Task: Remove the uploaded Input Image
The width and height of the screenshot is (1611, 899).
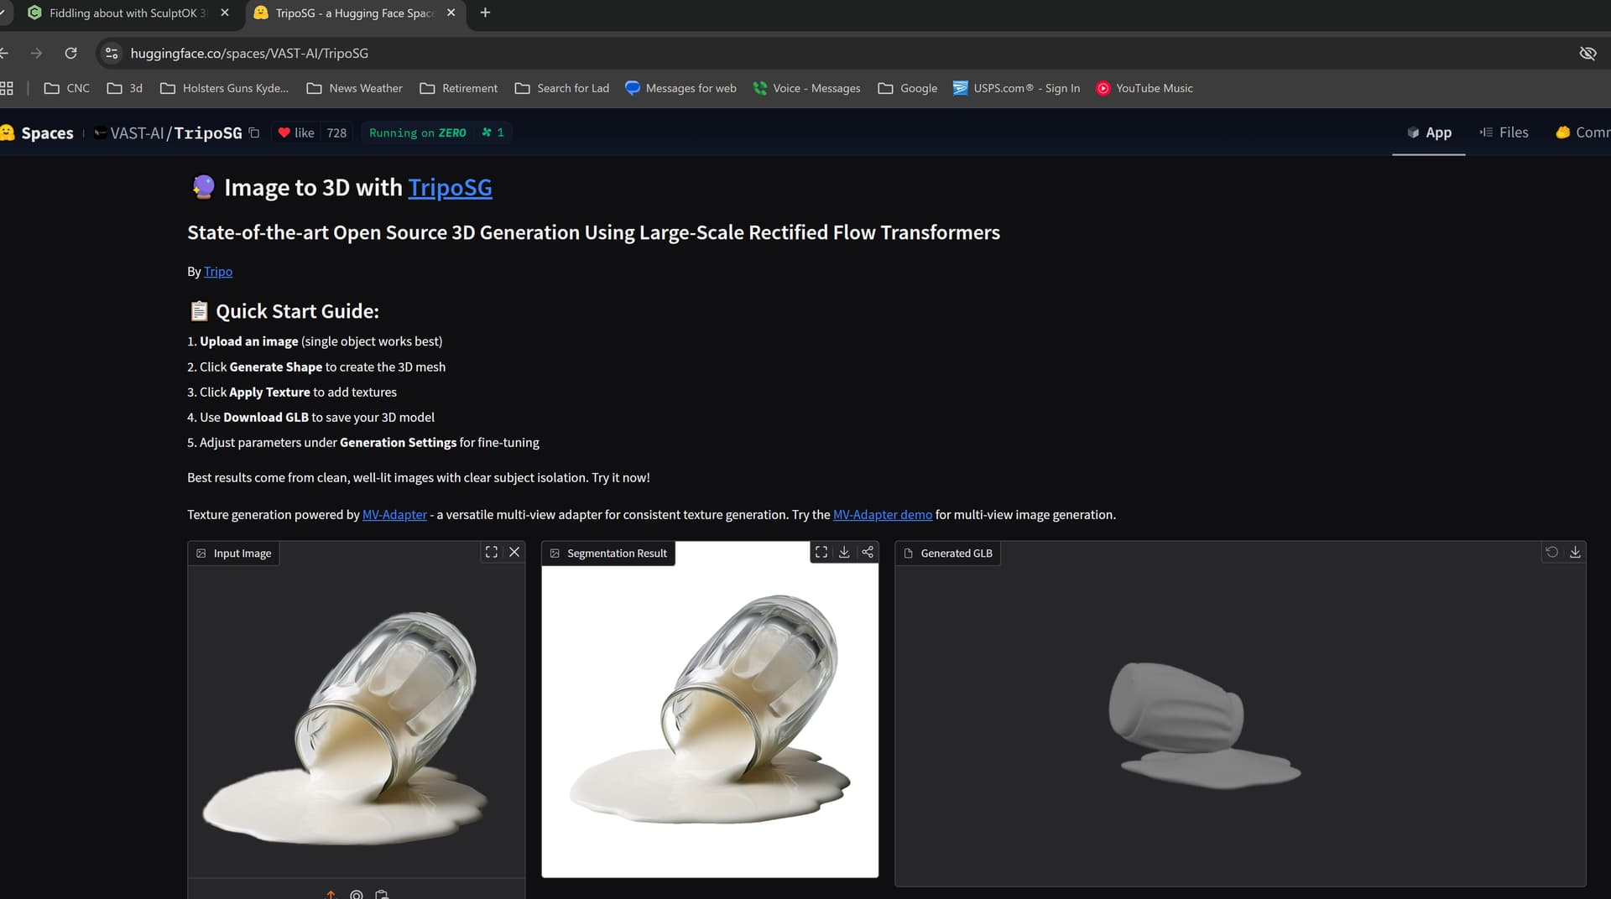Action: click(x=514, y=552)
